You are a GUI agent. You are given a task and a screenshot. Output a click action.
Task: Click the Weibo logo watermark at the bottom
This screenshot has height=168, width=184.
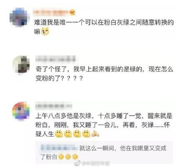pos(77,163)
